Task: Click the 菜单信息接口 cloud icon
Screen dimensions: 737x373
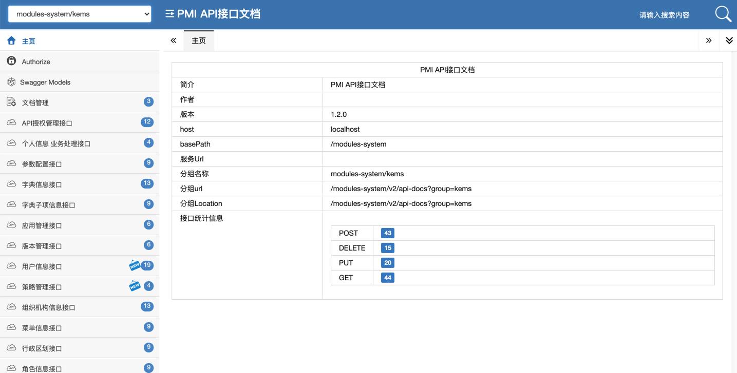Action: pos(11,327)
